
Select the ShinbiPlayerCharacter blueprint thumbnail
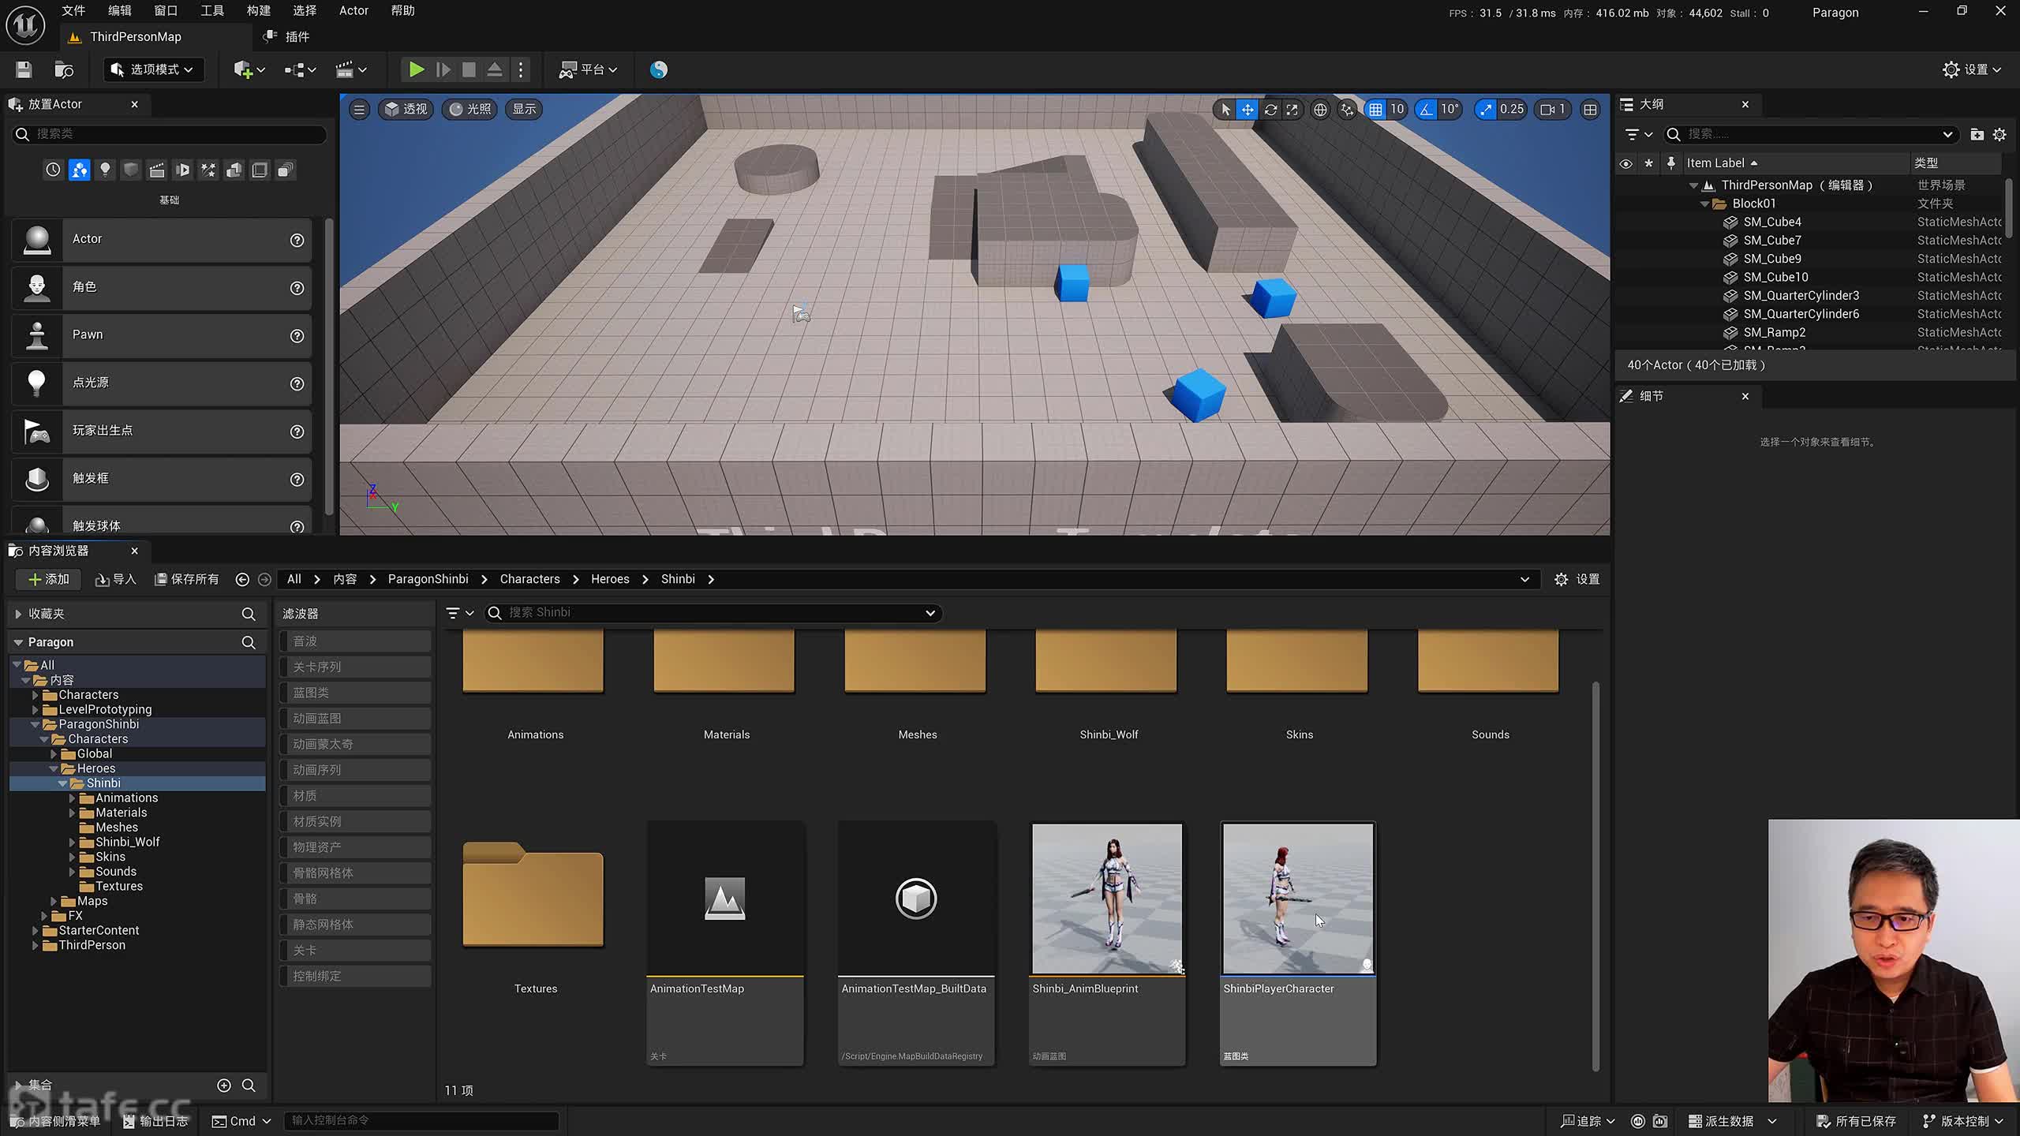[x=1298, y=899]
